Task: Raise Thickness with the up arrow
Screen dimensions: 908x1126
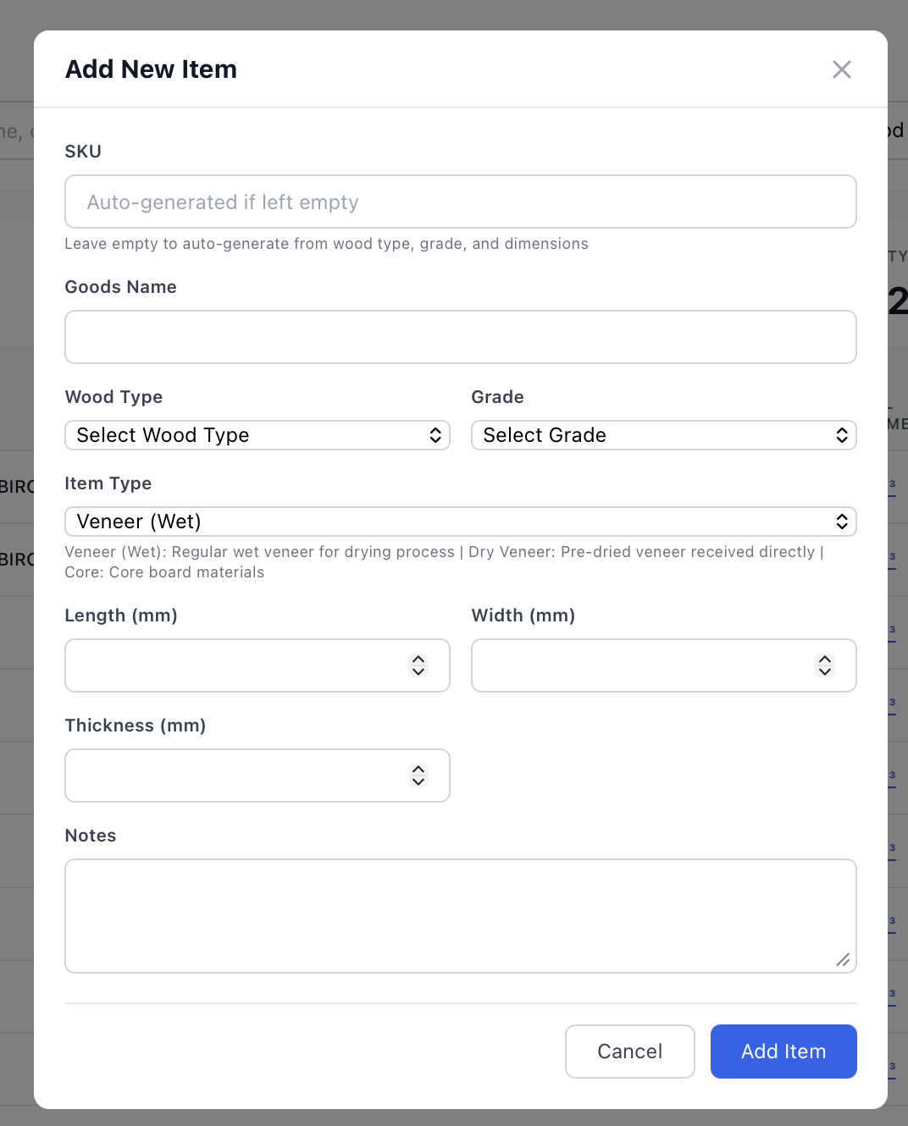Action: [418, 770]
